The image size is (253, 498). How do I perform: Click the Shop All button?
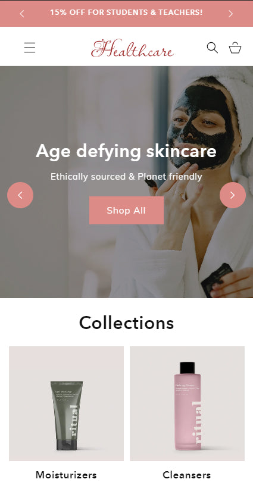click(126, 210)
